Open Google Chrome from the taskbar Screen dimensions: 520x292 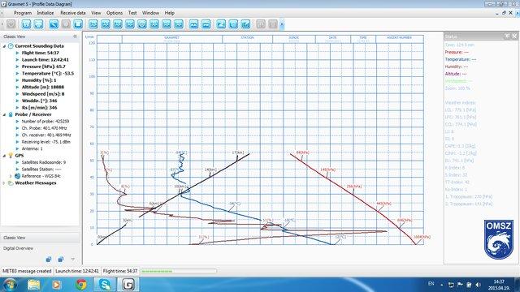point(81,285)
